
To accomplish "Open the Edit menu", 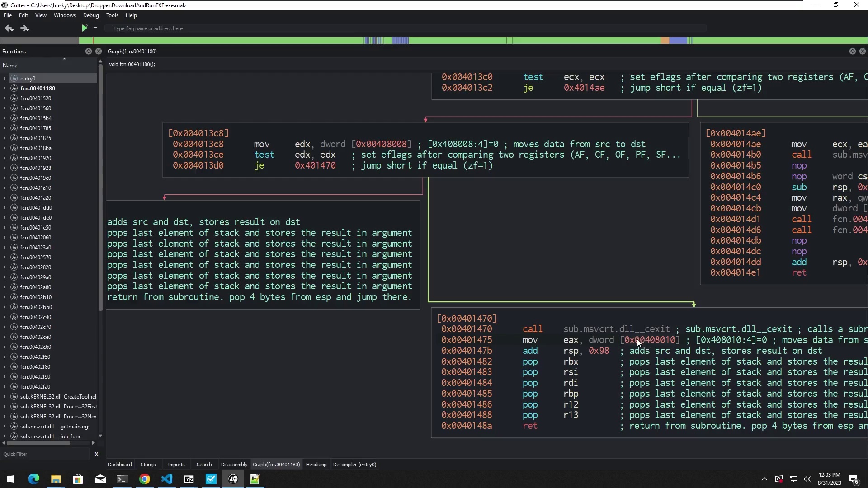I will point(24,15).
